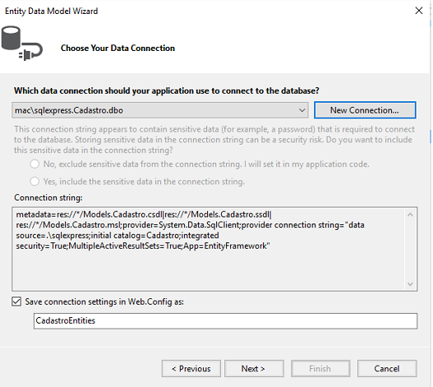Image resolution: width=433 pixels, height=387 pixels.
Task: Open the New Connection dialog
Action: [365, 110]
